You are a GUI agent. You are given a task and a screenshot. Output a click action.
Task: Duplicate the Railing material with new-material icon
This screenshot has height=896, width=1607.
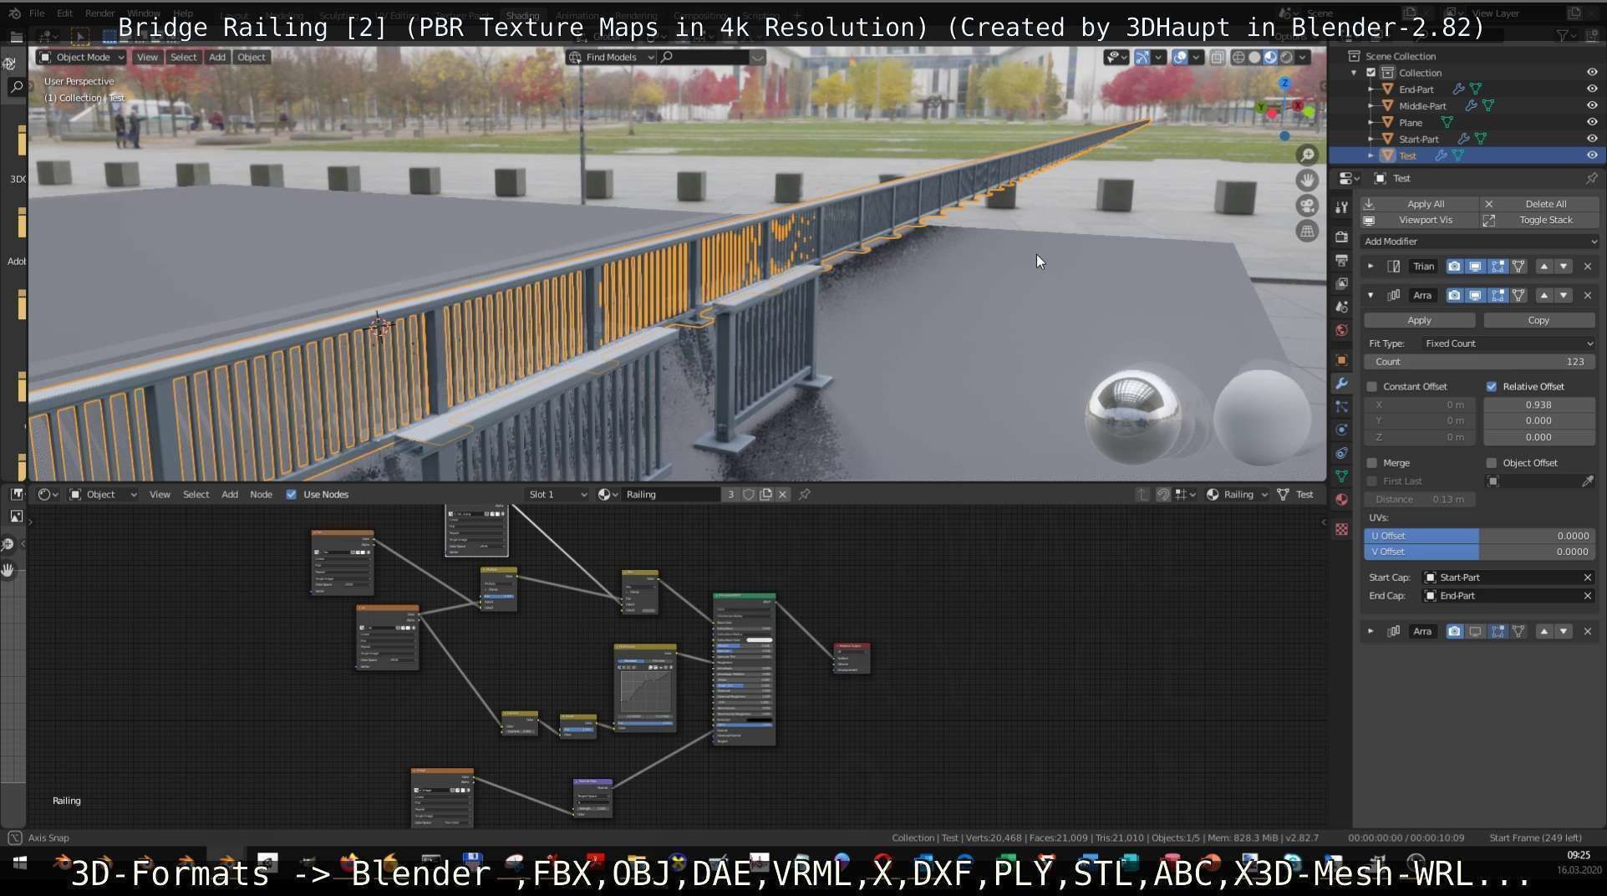(x=765, y=495)
